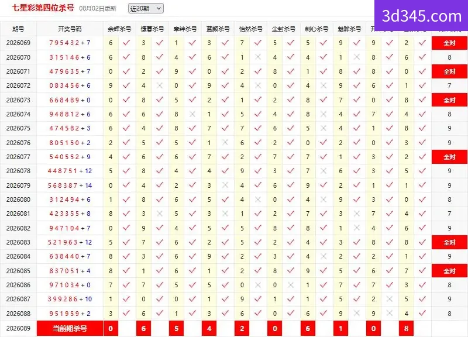Click the gray X under 蓝颜杀号 in row 2026076

225,142
